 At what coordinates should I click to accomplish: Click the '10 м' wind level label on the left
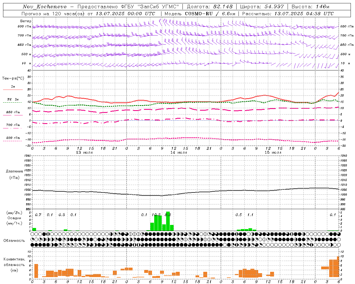[27, 63]
